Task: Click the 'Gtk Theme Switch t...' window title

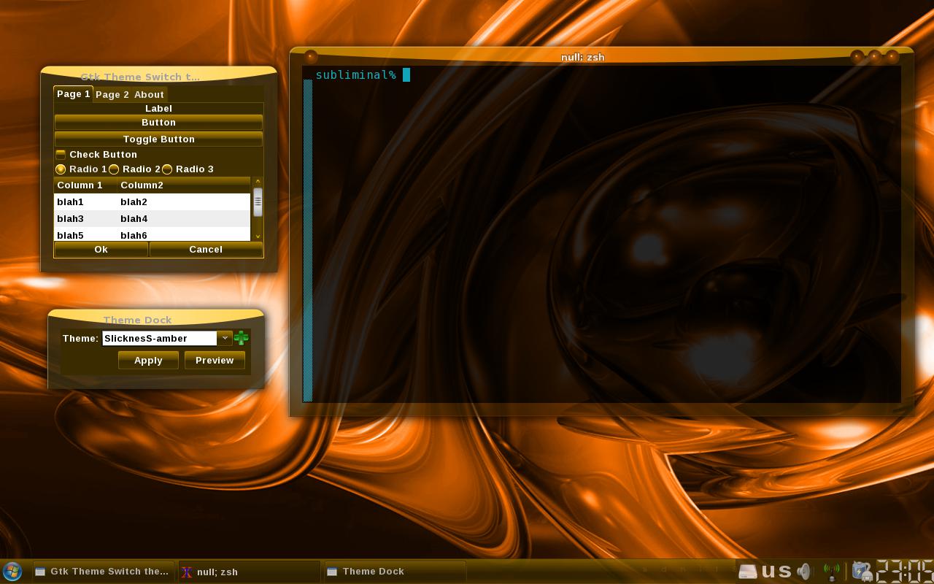Action: (140, 77)
